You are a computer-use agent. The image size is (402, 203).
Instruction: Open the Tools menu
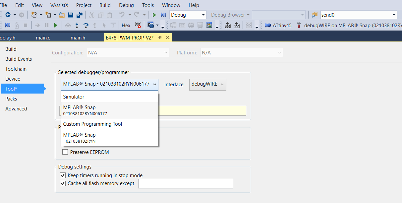click(x=148, y=5)
